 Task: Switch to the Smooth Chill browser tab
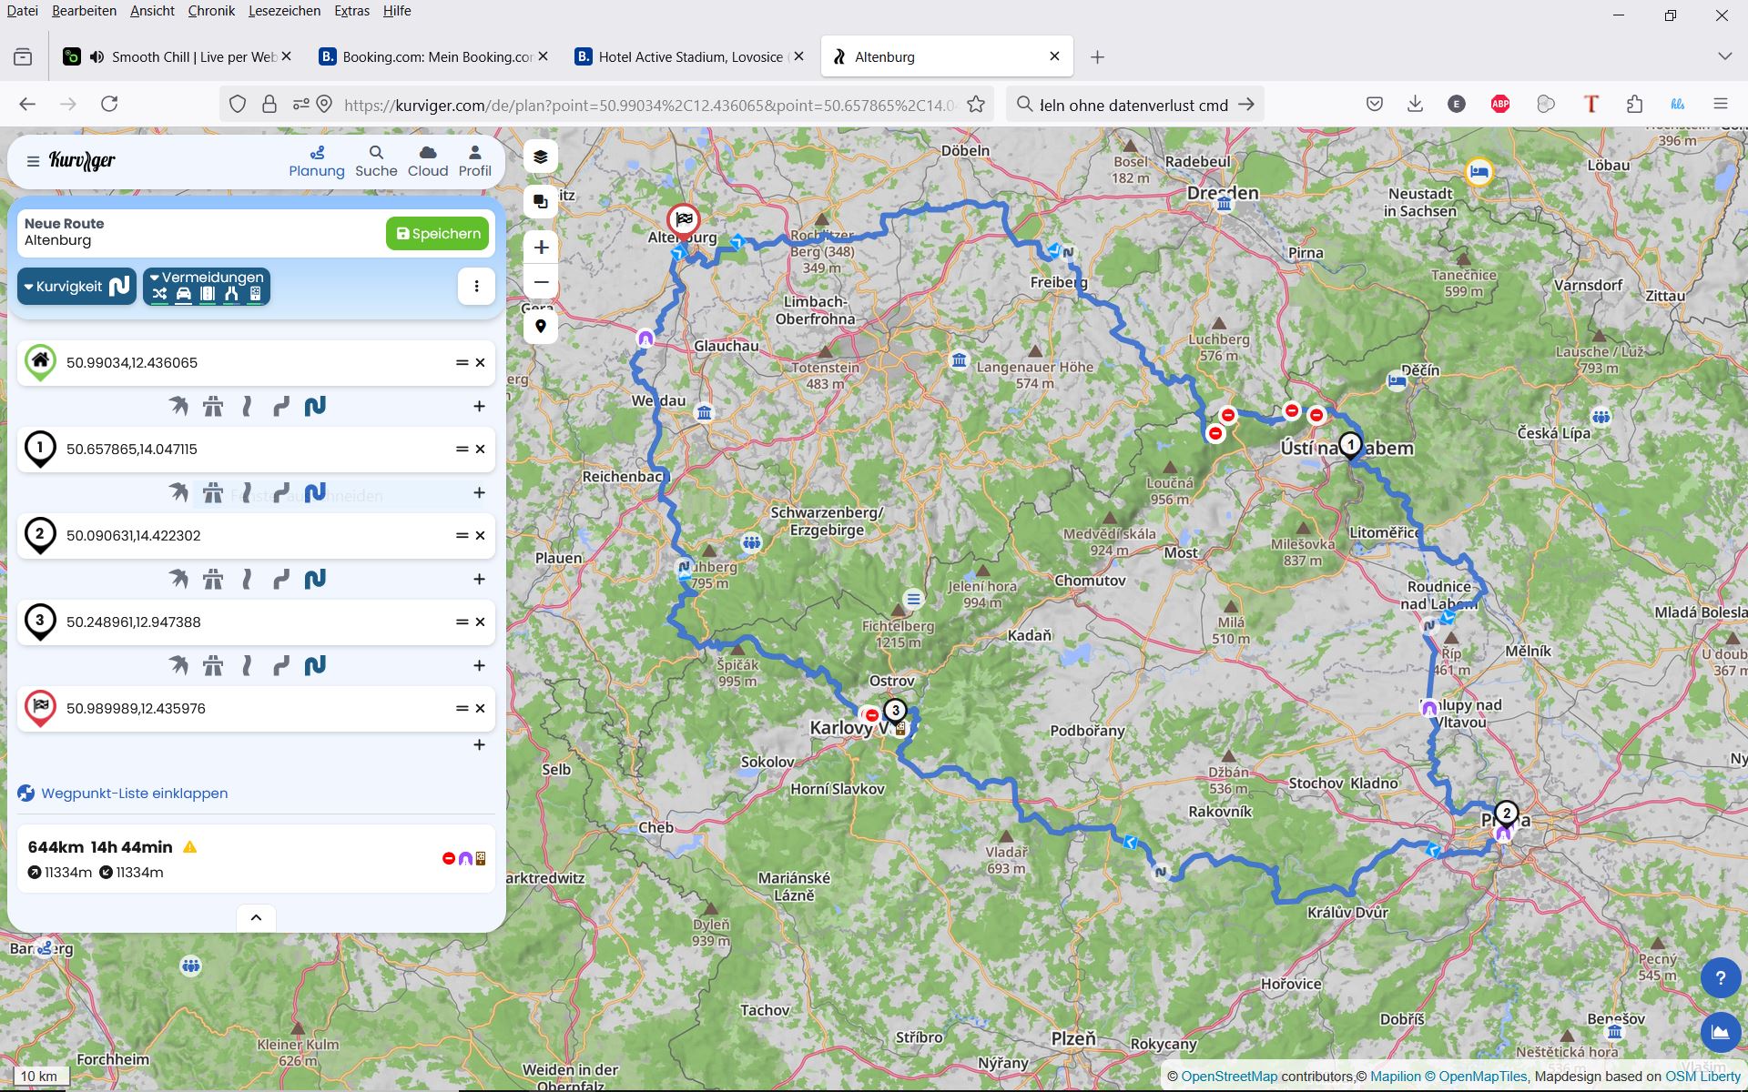[177, 56]
